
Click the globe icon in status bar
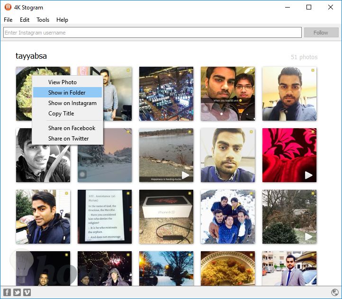pos(334,292)
